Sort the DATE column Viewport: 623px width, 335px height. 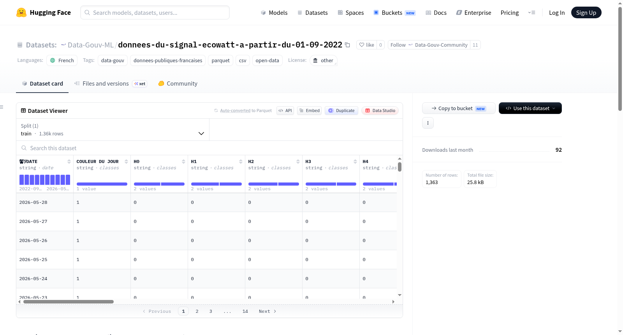click(x=69, y=161)
